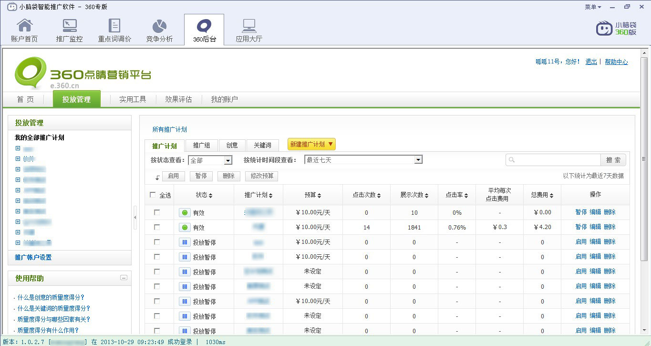Expand the second plan tree node
Viewport: 651px width, 346px height.
18,159
